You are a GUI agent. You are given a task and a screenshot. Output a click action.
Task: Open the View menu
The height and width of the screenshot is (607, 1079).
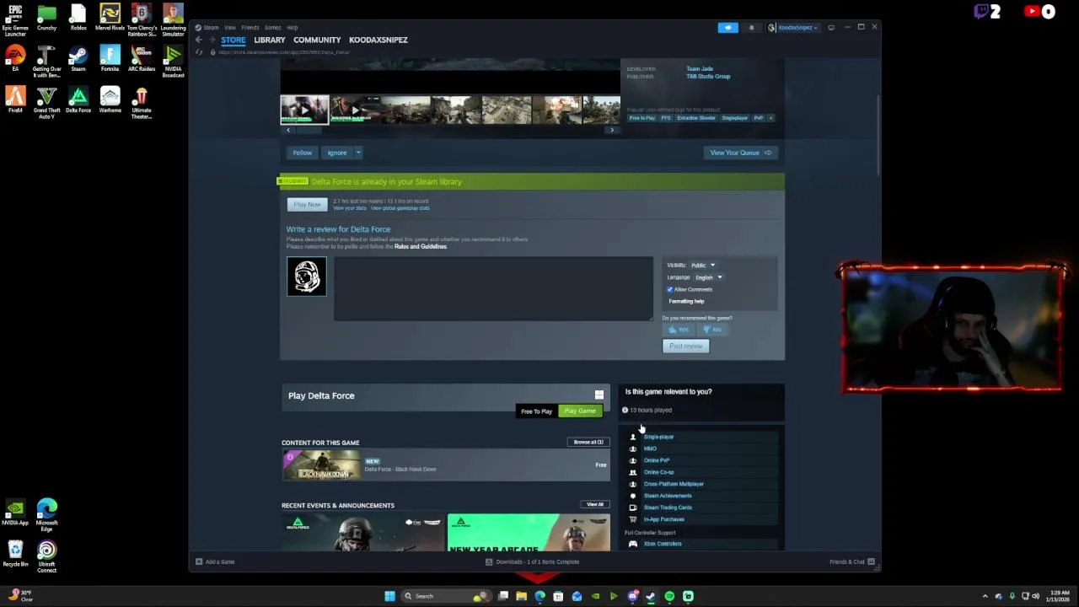[229, 28]
